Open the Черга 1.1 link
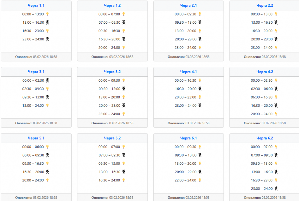Viewport: 299px width, 201px height. [x=36, y=6]
